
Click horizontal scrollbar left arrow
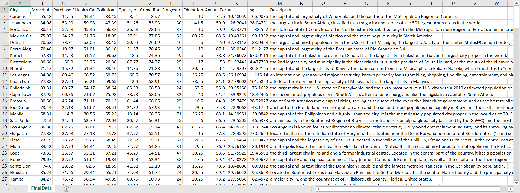click(x=318, y=189)
